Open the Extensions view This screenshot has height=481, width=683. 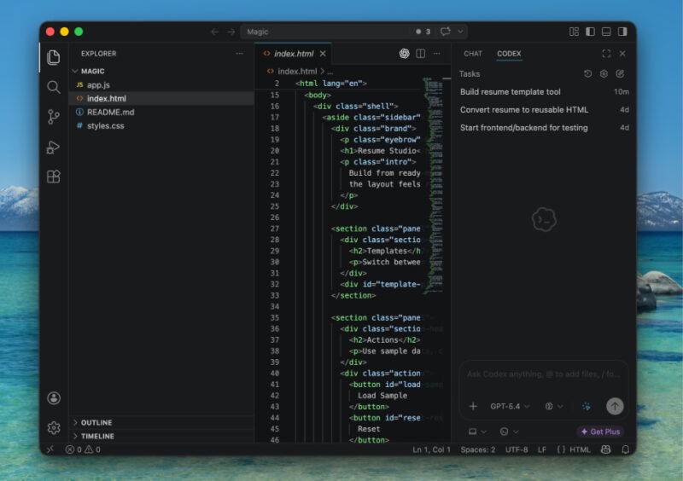[x=54, y=177]
